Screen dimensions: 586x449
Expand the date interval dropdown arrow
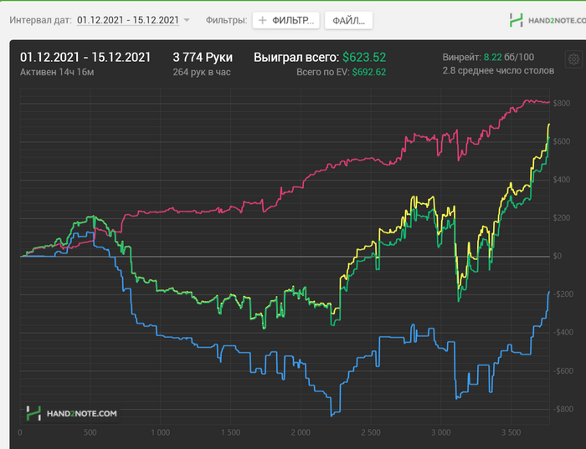(x=187, y=20)
